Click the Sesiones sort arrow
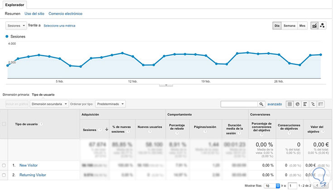Viewport: 333px width, 190px height. pyautogui.click(x=106, y=129)
